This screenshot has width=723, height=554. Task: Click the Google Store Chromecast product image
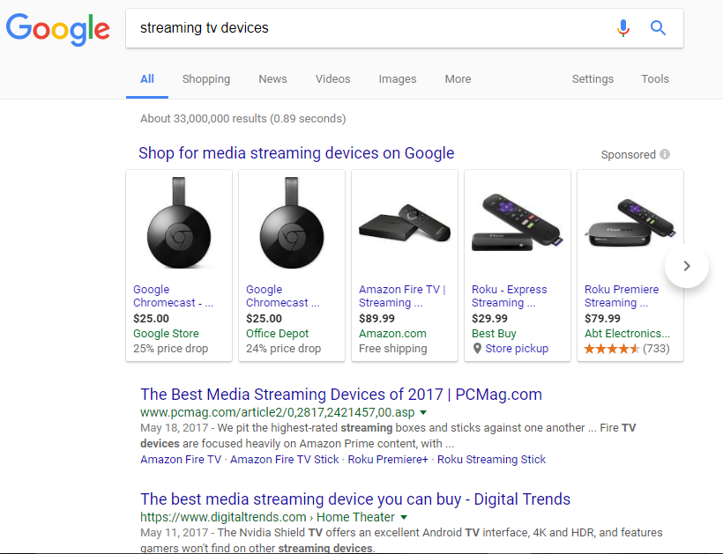point(179,223)
